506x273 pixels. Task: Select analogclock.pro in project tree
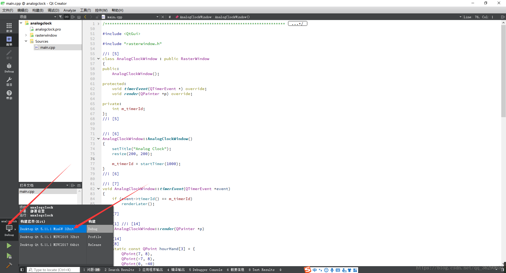point(48,29)
